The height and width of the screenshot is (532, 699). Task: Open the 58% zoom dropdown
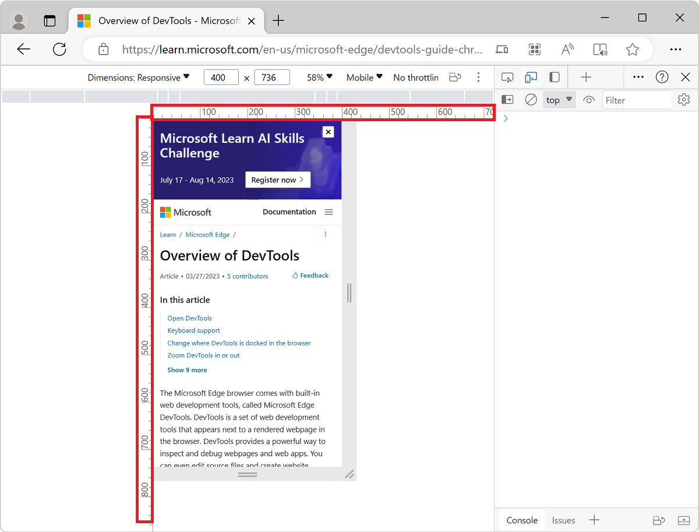(320, 77)
